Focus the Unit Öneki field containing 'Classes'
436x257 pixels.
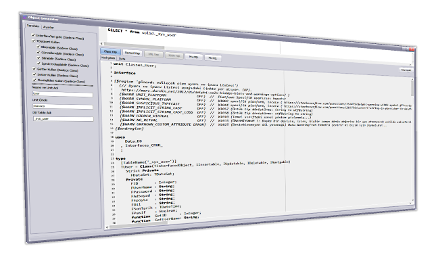[x=63, y=106]
